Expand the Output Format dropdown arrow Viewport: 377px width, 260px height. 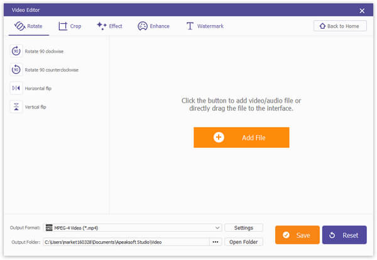[x=217, y=227]
